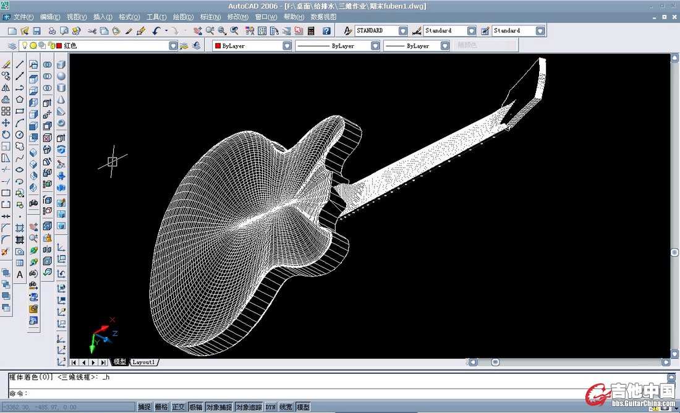Click the Save icon in the standard toolbar
This screenshot has width=680, height=413.
[37, 31]
